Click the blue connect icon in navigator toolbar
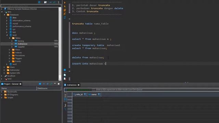This screenshot has height=123, width=219. point(40,2)
